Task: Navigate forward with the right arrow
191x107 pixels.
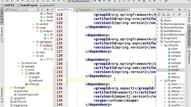Action: [x=58, y=1]
